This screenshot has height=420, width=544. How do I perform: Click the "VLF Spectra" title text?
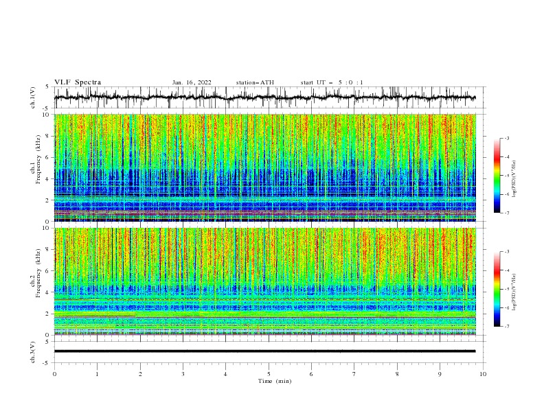pos(78,82)
